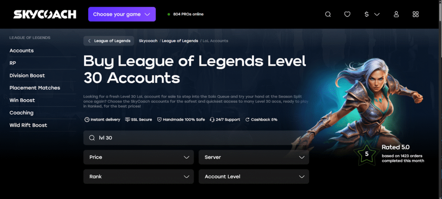Expand the Price filter dropdown
Image resolution: width=442 pixels, height=199 pixels.
pos(139,157)
